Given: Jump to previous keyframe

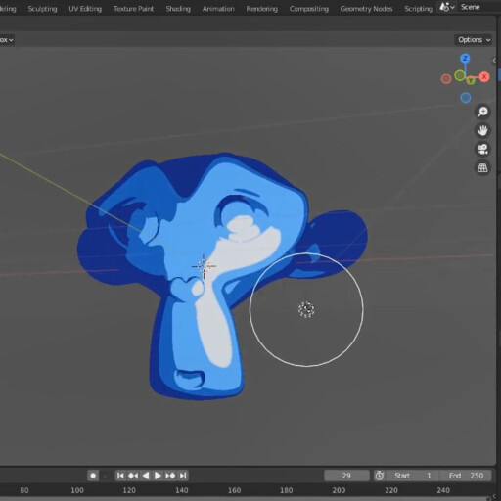Looking at the screenshot, I should click(133, 476).
